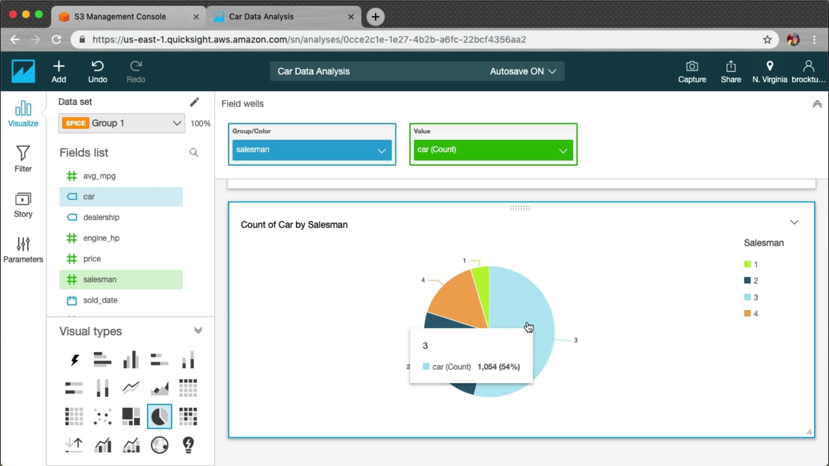Edit data set with pencil icon
This screenshot has height=466, width=829.
[x=194, y=102]
